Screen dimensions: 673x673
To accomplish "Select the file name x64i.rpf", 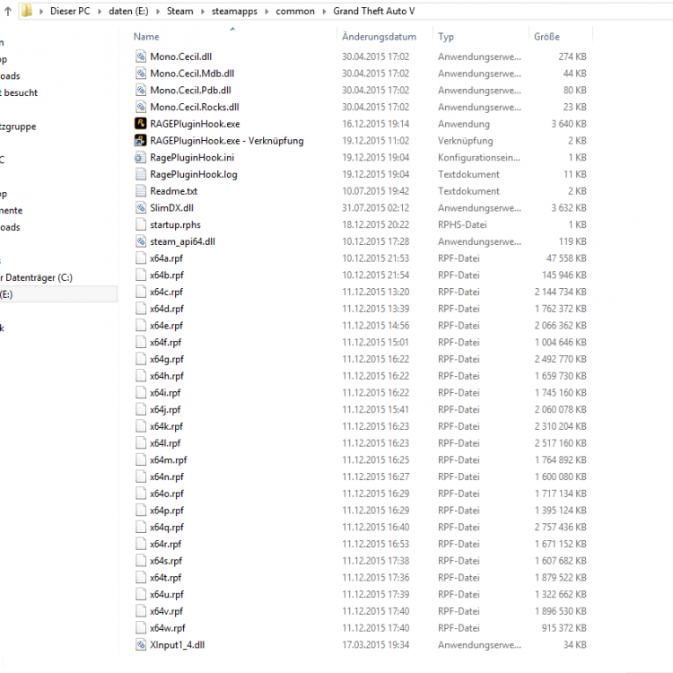I will 165,393.
